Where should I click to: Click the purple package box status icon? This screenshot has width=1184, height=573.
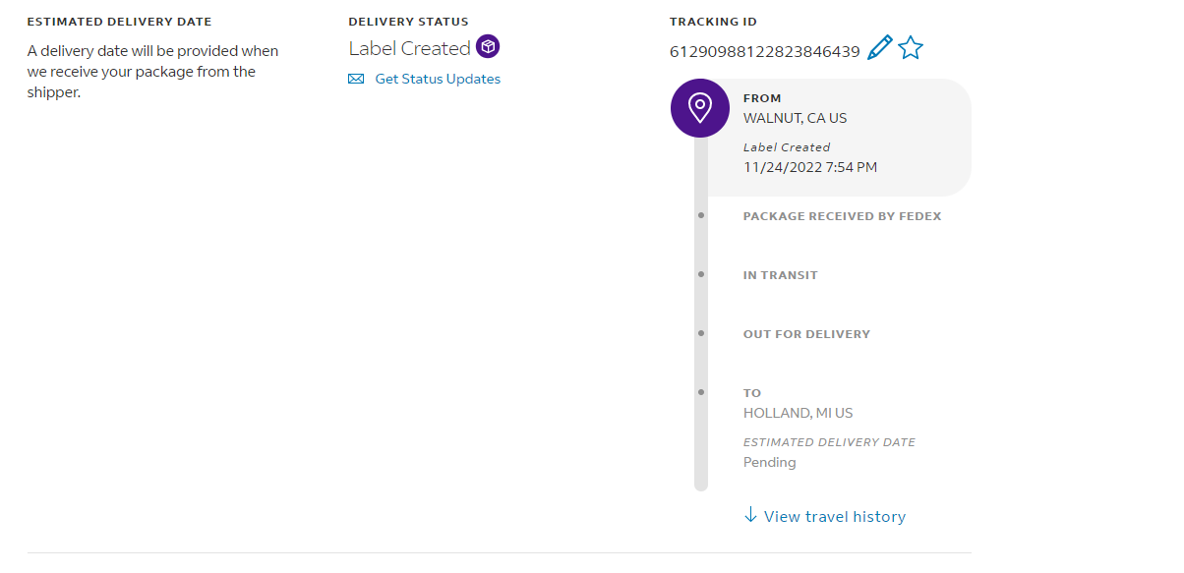click(x=488, y=46)
